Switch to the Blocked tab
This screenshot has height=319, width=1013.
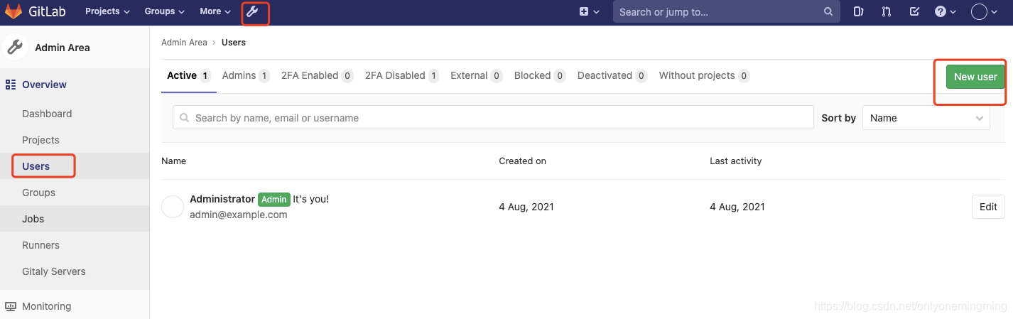tap(540, 75)
